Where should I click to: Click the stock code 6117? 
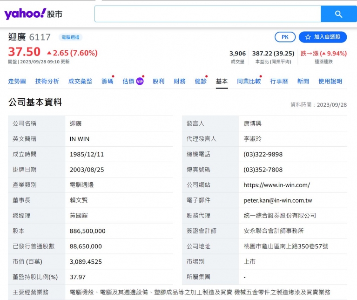(x=40, y=37)
